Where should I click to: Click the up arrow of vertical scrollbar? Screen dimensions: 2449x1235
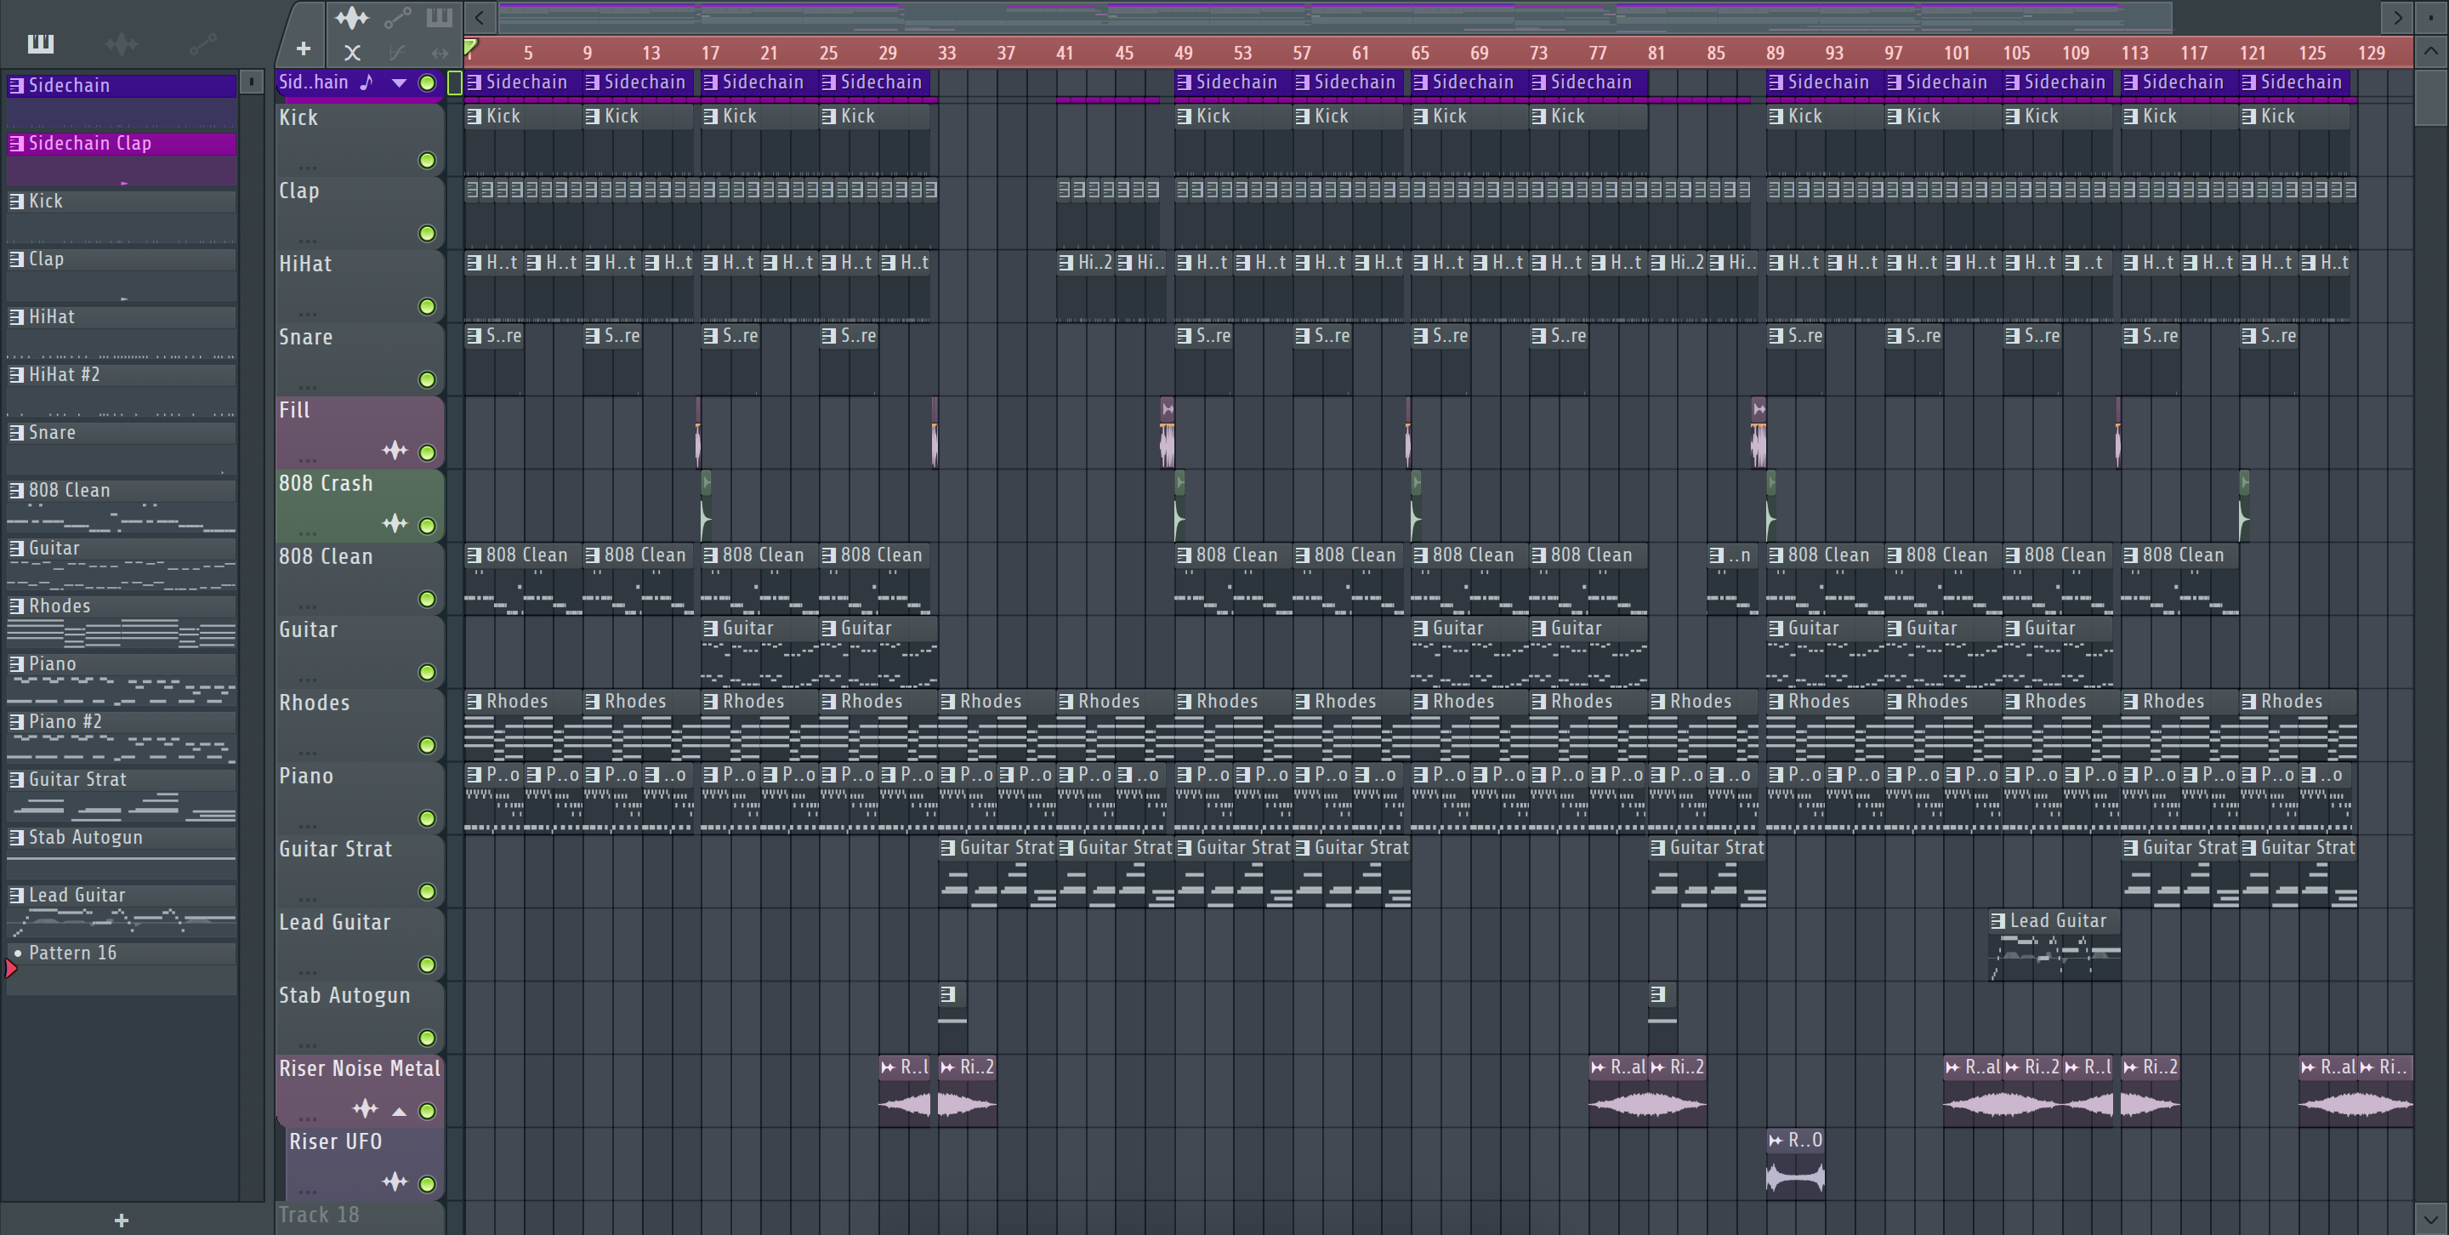click(2432, 51)
